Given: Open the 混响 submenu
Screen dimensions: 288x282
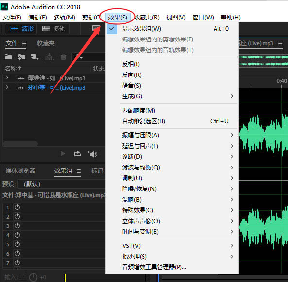Looking at the screenshot, I should 172,200.
